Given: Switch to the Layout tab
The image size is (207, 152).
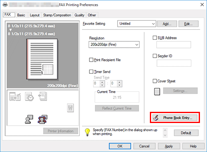Looking at the screenshot, I should point(34,15).
